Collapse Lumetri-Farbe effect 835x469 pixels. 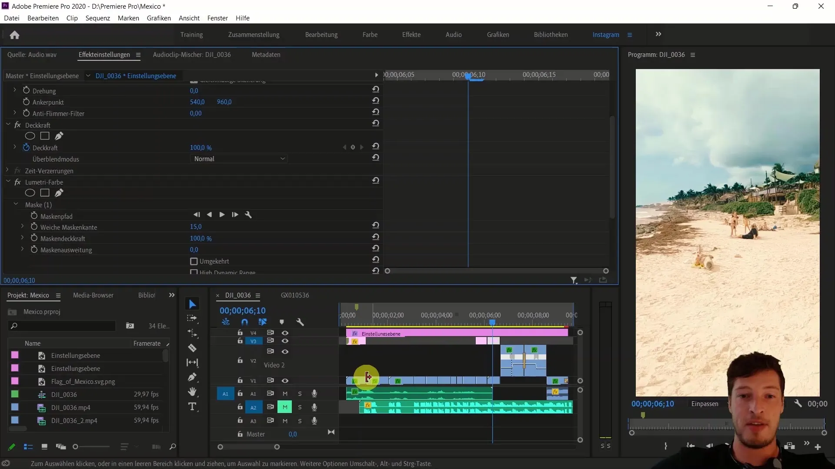pyautogui.click(x=8, y=182)
